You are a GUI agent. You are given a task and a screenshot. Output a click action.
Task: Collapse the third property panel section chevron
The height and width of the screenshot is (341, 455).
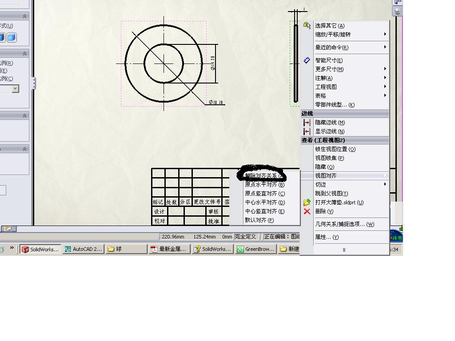[25, 116]
